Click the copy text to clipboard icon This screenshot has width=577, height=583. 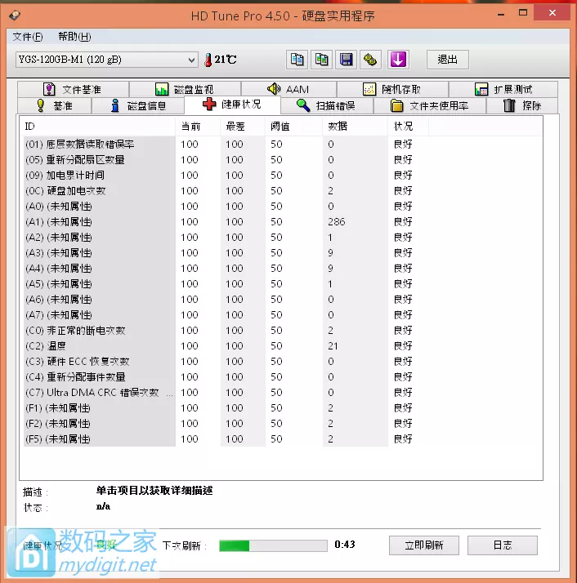click(297, 60)
